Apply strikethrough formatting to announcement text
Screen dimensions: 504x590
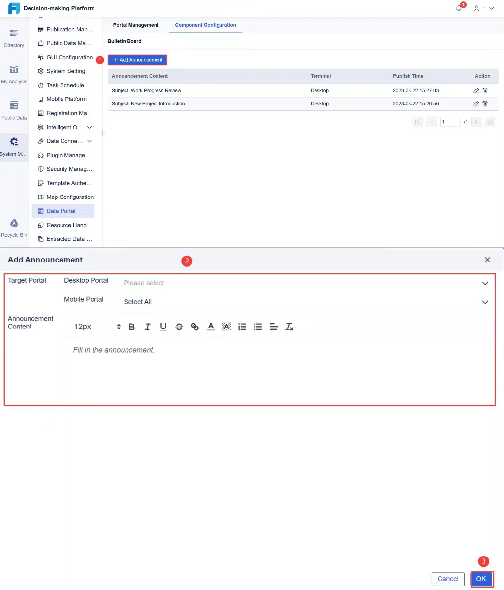[x=179, y=327]
